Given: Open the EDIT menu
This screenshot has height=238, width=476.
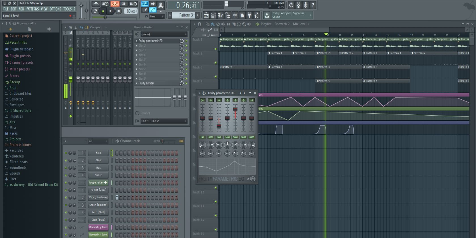Looking at the screenshot, I should (14, 9).
